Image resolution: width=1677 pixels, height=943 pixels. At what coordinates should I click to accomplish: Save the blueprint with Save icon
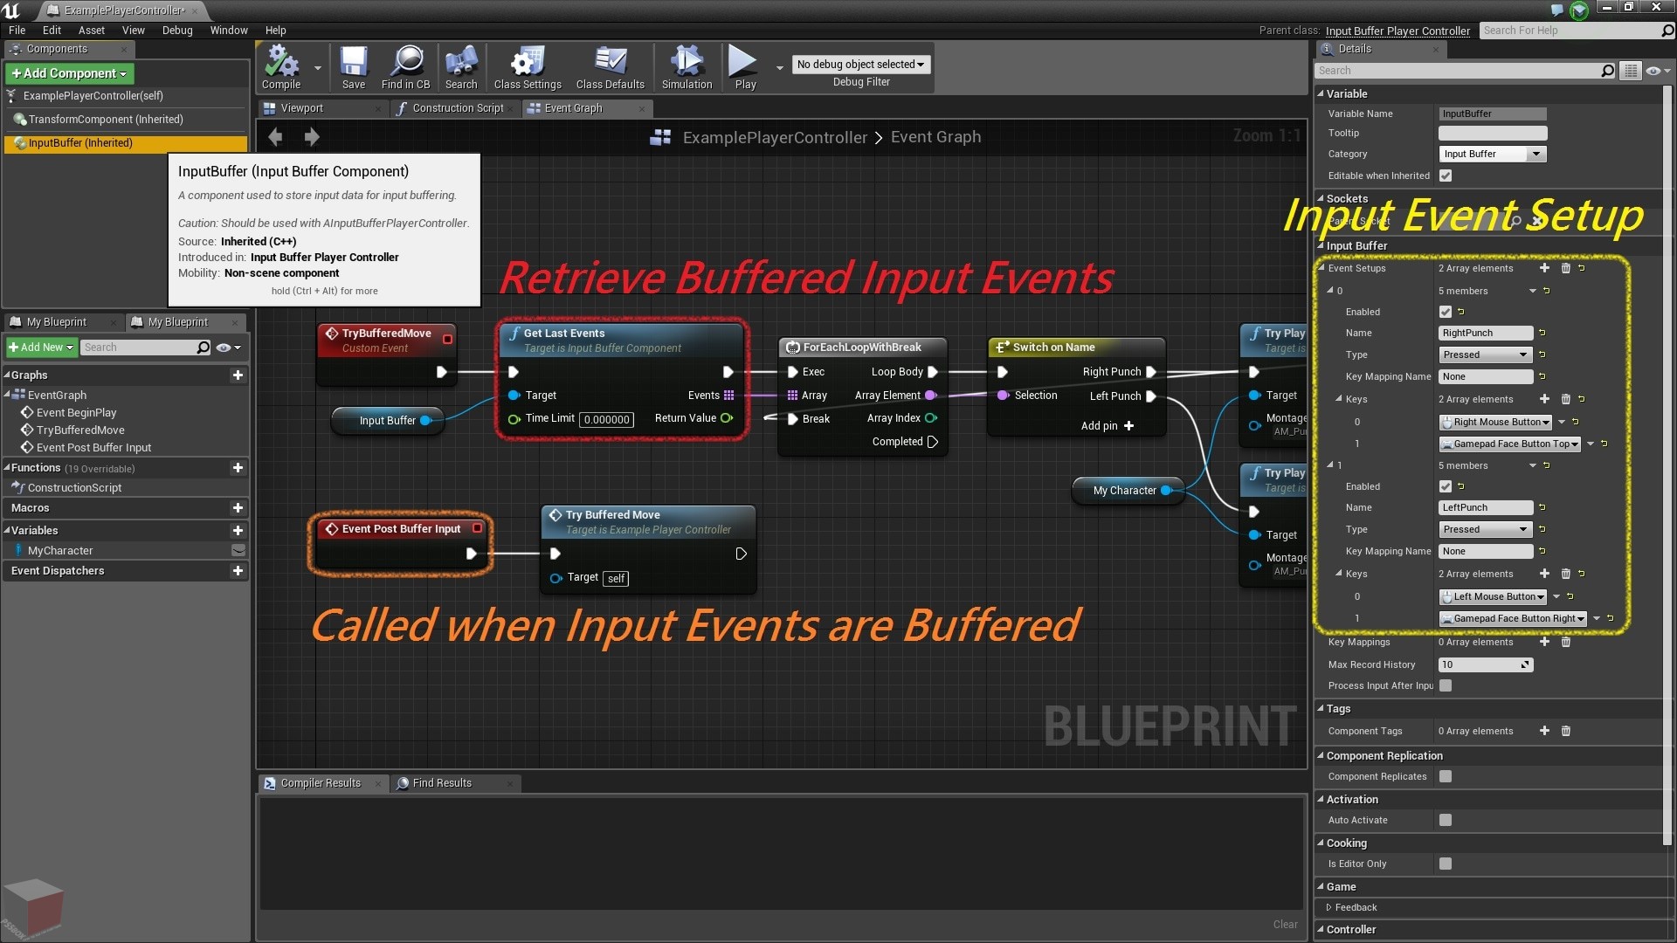point(354,68)
